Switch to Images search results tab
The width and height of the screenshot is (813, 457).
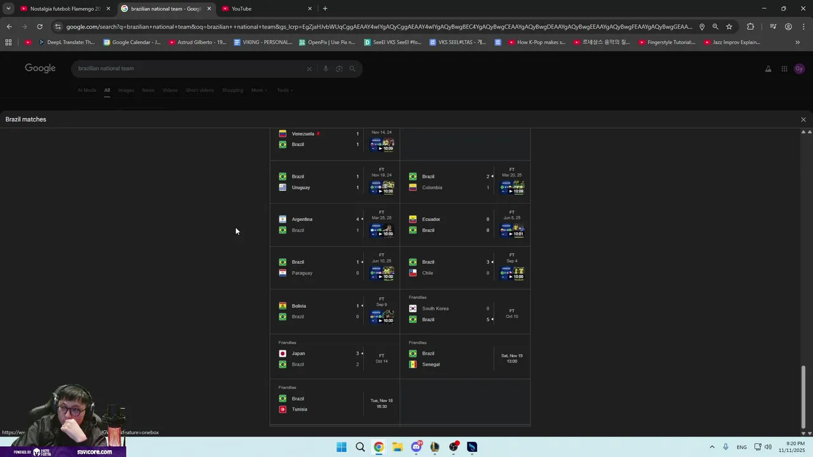(126, 90)
